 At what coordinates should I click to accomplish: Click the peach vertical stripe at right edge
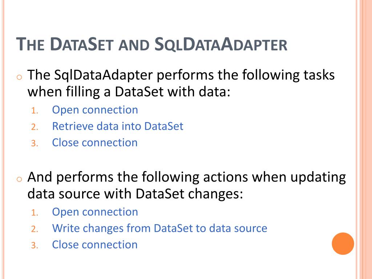(365, 139)
